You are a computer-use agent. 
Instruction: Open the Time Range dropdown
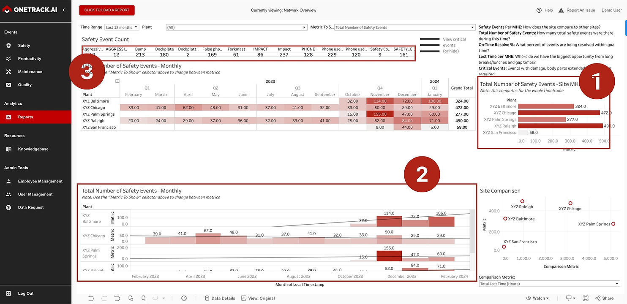pos(122,27)
